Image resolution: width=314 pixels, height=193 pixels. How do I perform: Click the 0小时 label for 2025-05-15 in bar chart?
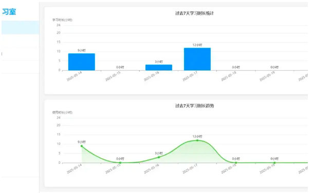pyautogui.click(x=120, y=67)
